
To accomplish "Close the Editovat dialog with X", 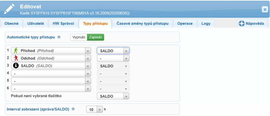I will click(265, 9).
